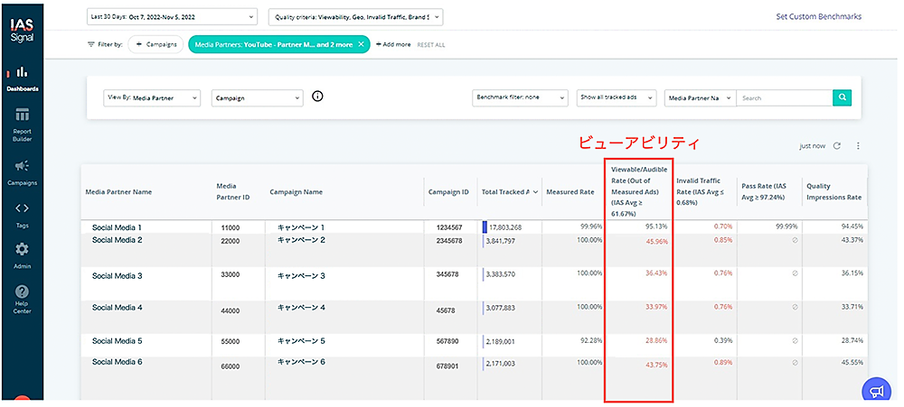This screenshot has height=407, width=904.
Task: Remove the Media Partners filter chip
Action: tap(362, 44)
